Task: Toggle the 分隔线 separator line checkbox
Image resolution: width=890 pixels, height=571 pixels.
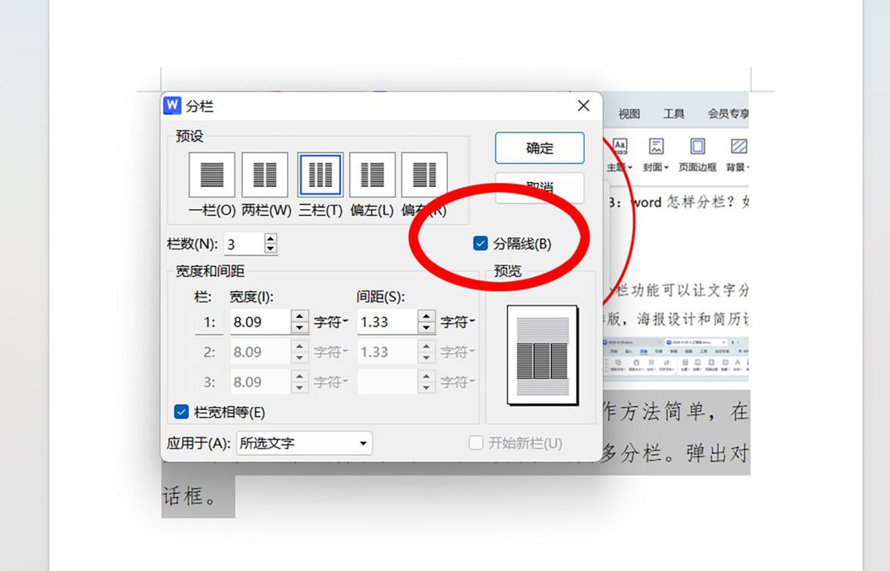Action: pos(481,243)
